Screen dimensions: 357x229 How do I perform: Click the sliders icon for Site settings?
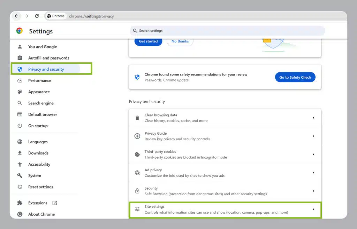tap(137, 209)
